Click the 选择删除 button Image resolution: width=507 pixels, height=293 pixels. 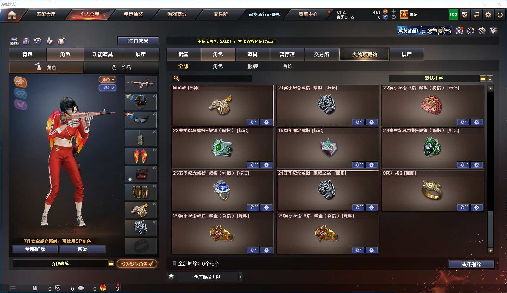(471, 265)
